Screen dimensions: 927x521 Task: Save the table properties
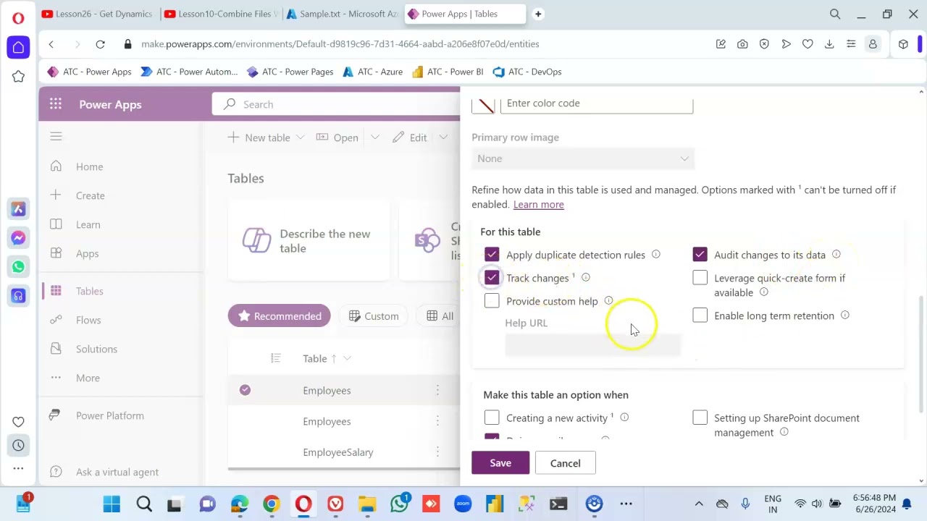[500, 463]
